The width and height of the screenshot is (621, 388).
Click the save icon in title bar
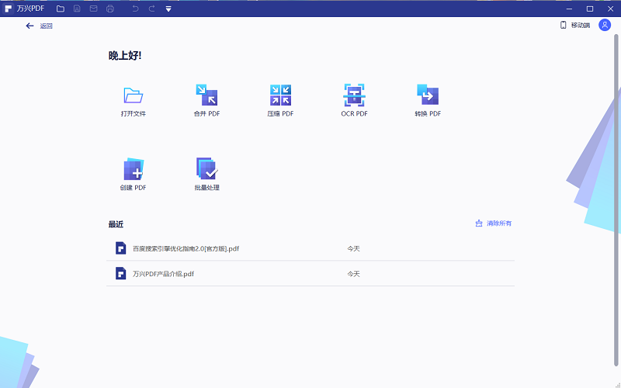click(77, 9)
